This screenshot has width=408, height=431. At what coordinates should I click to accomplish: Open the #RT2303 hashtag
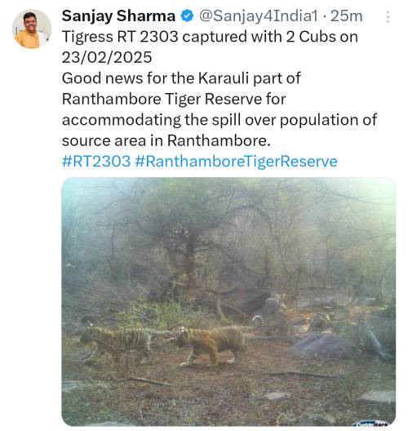coord(96,161)
